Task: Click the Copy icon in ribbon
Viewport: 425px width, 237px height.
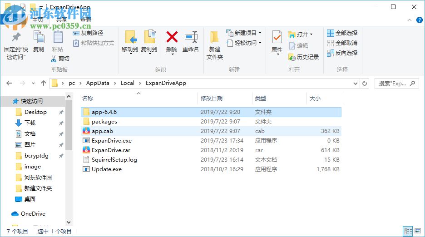Action: (39, 37)
